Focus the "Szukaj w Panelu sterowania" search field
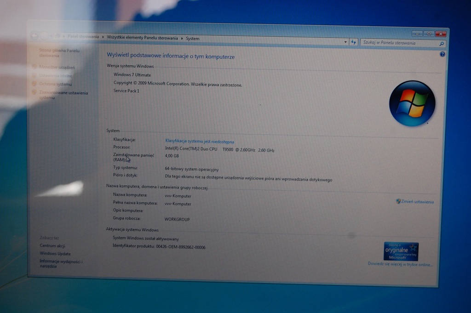 pos(400,43)
